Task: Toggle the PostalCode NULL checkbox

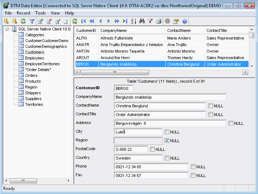Action: click(x=152, y=149)
